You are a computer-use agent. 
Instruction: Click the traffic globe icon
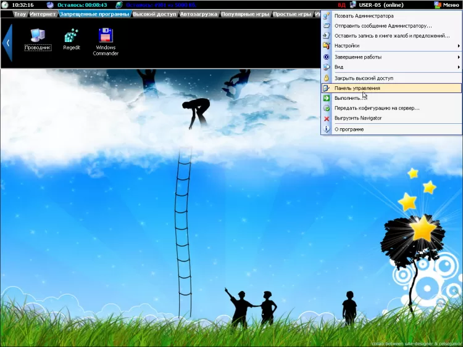coord(119,5)
